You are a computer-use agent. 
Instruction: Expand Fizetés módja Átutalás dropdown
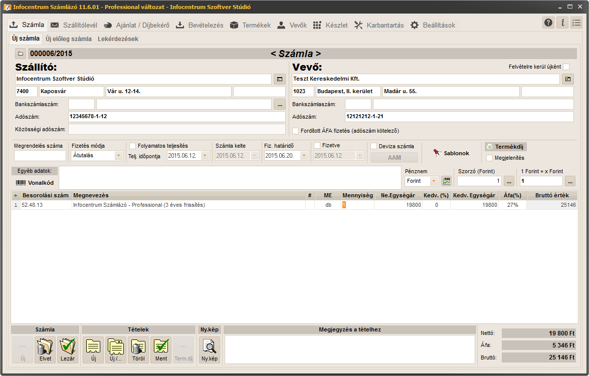pyautogui.click(x=119, y=155)
